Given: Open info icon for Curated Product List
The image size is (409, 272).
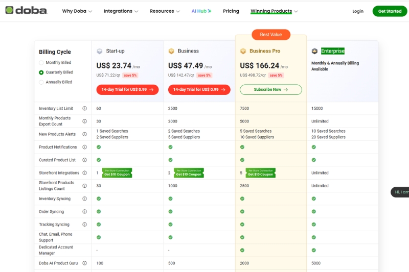Looking at the screenshot, I should pos(84,160).
